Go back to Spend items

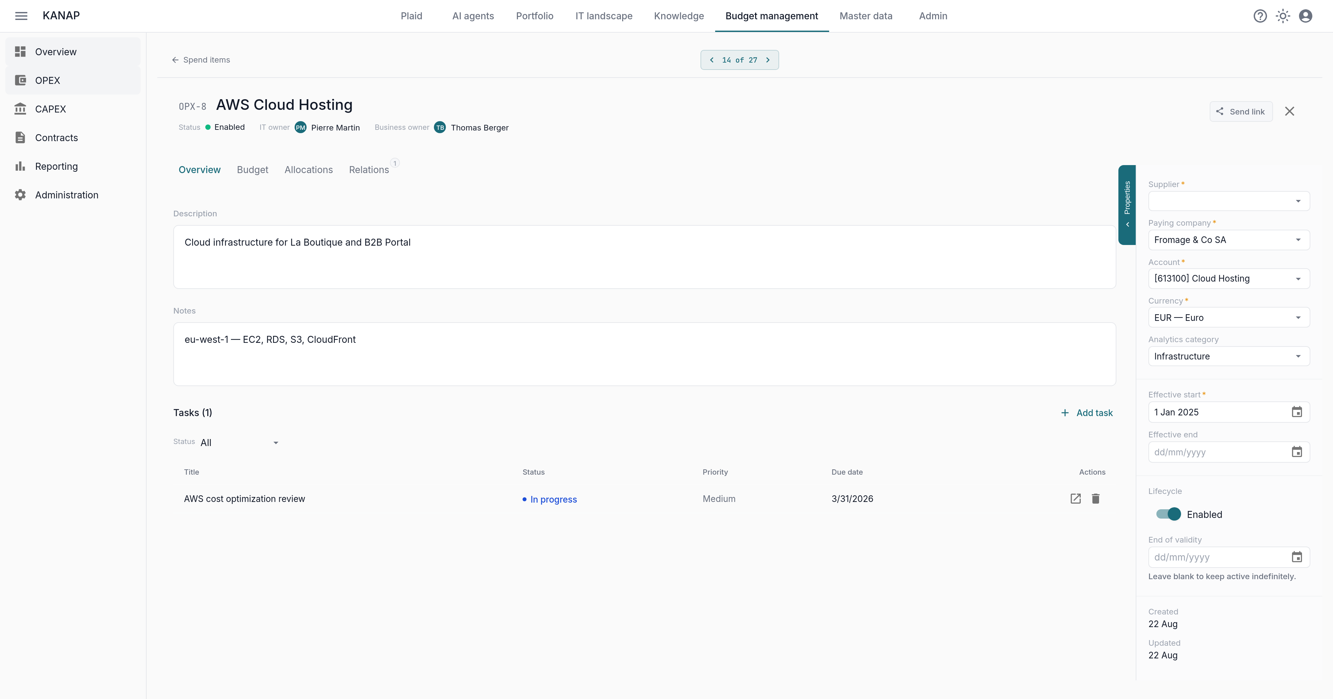(x=201, y=60)
